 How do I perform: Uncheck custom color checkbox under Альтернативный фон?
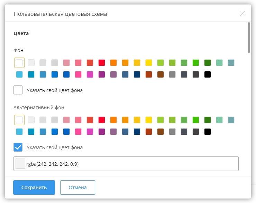[x=18, y=148]
